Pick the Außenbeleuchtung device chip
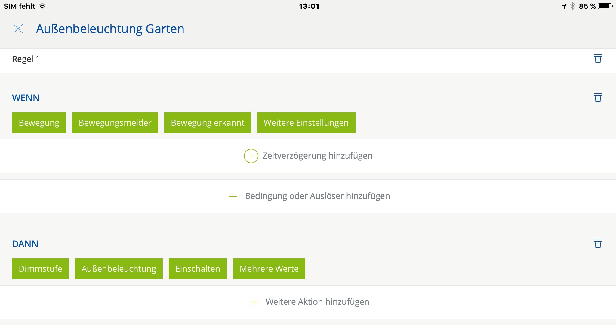This screenshot has width=616, height=327. click(119, 269)
